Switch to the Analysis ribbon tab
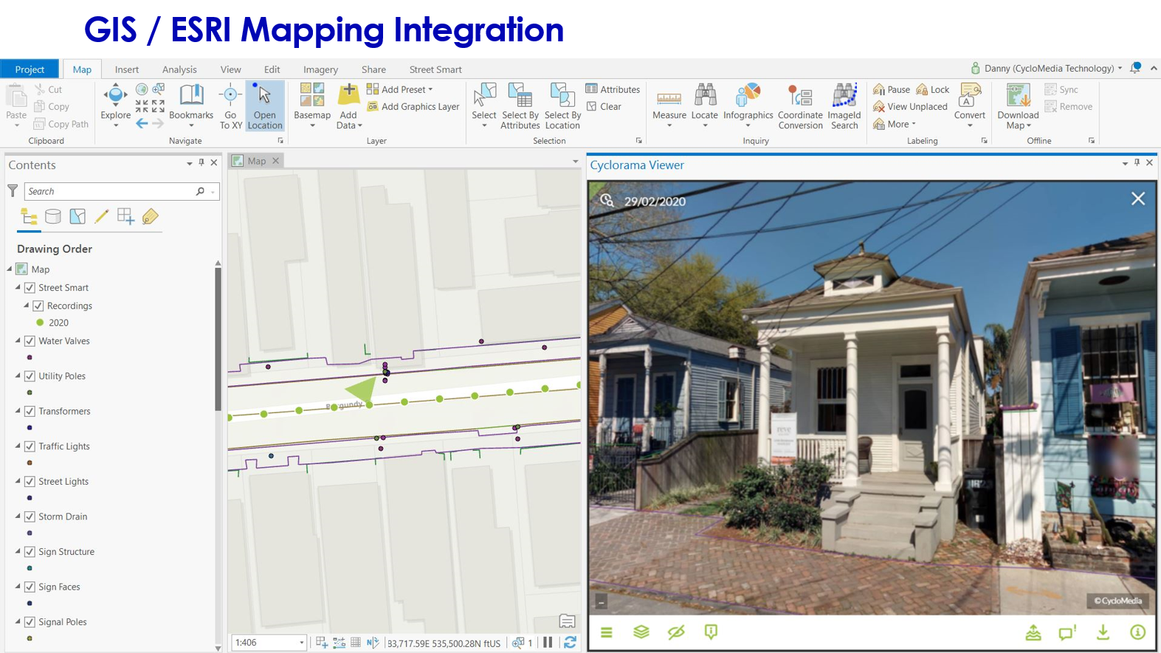Viewport: 1161px width, 653px height. [179, 69]
